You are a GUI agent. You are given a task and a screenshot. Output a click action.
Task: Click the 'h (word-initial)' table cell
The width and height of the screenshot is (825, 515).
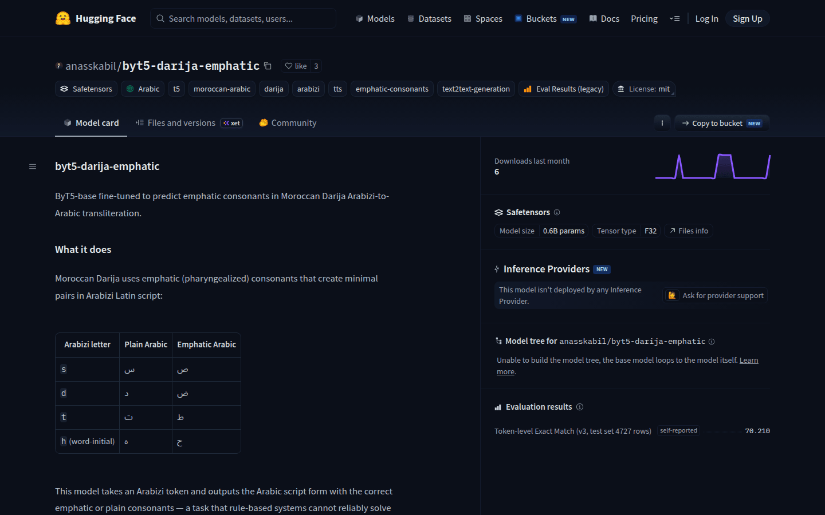(x=88, y=441)
